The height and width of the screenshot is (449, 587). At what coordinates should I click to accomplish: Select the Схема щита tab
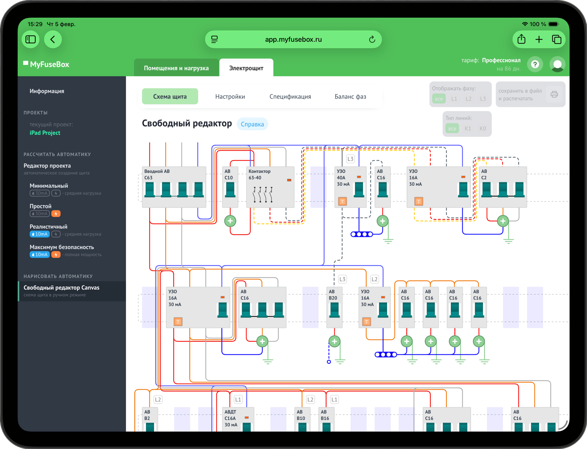(170, 97)
